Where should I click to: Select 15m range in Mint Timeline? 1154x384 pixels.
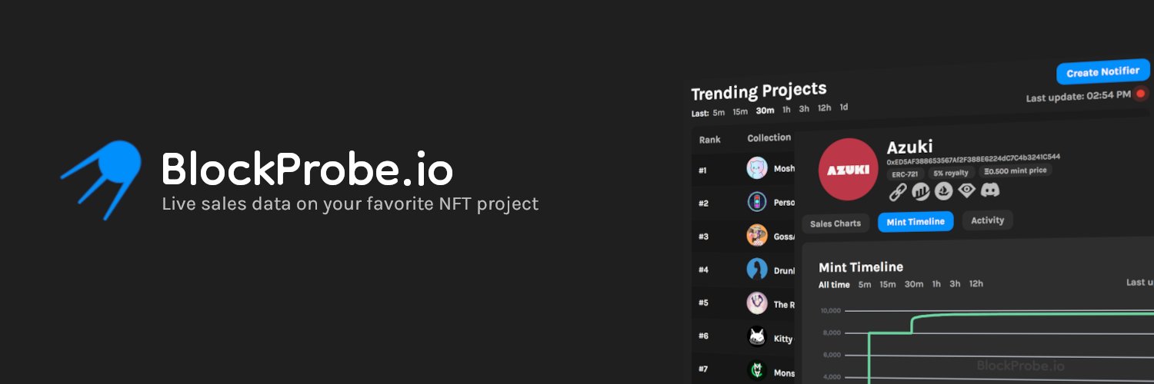tap(888, 284)
